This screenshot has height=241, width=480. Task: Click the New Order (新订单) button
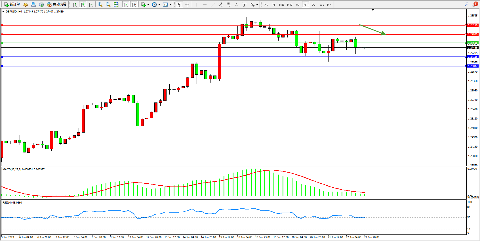12,5
